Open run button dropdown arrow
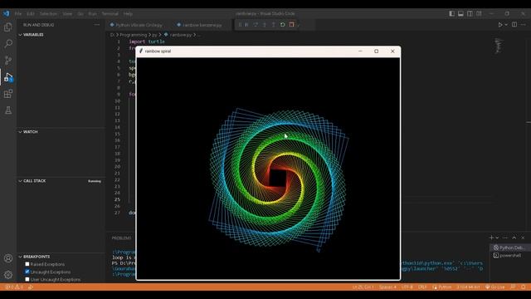 click(x=506, y=25)
